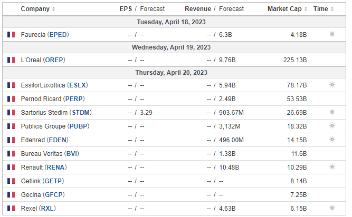The height and width of the screenshot is (217, 352).
Task: Click the French flag next to L'Oreal
Action: point(11,60)
